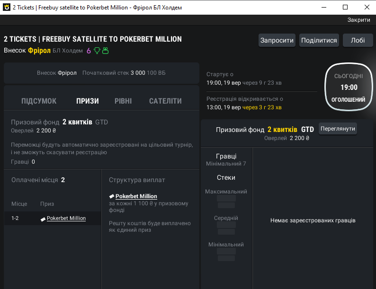The width and height of the screenshot is (376, 289).
Task: Click the Pokerbet crown app icon in title bar
Action: [7, 7]
